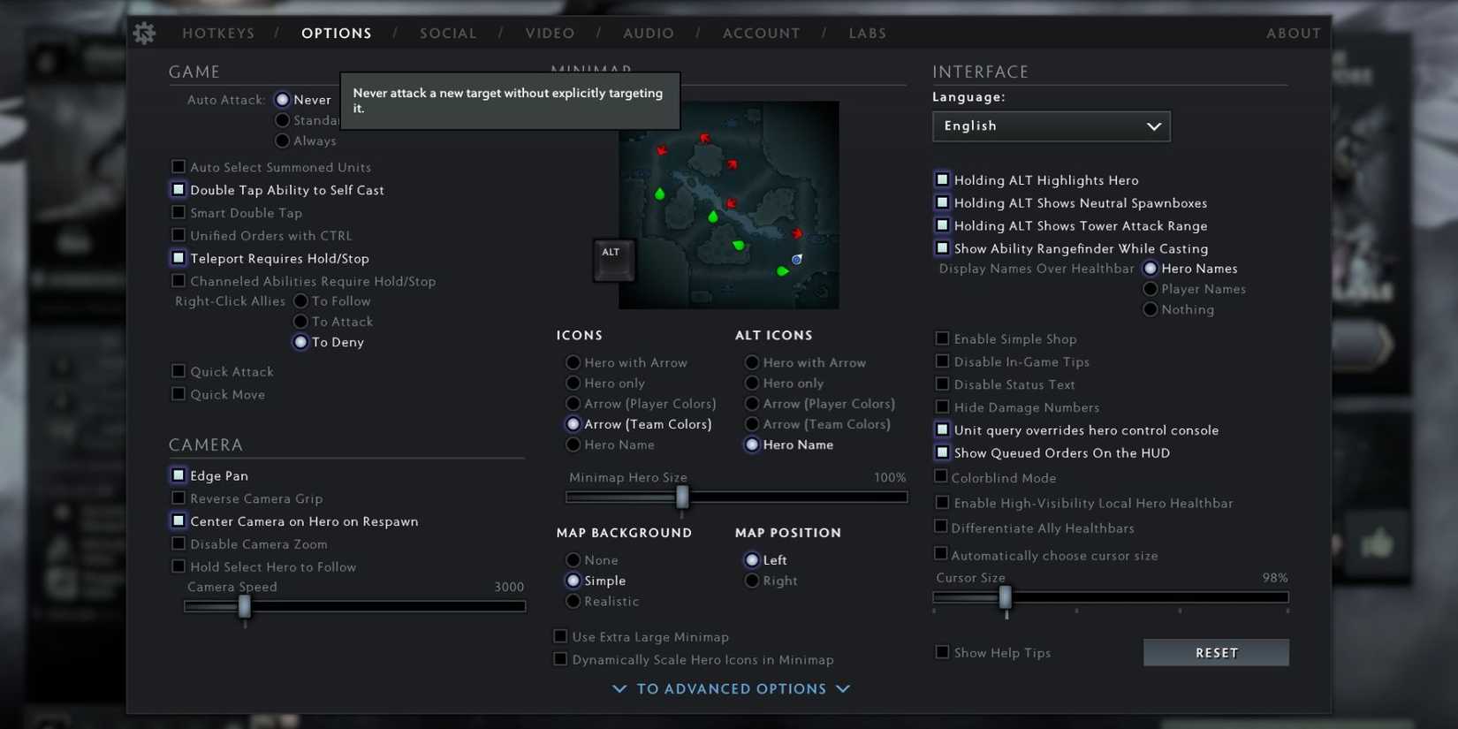Enable Disable Camera Zoom option
The height and width of the screenshot is (729, 1458).
(178, 544)
